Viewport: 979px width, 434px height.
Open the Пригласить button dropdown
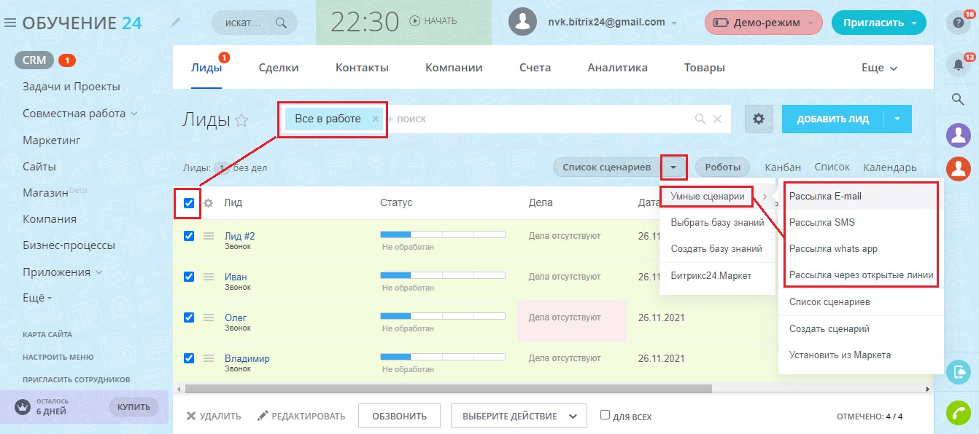pyautogui.click(x=914, y=23)
